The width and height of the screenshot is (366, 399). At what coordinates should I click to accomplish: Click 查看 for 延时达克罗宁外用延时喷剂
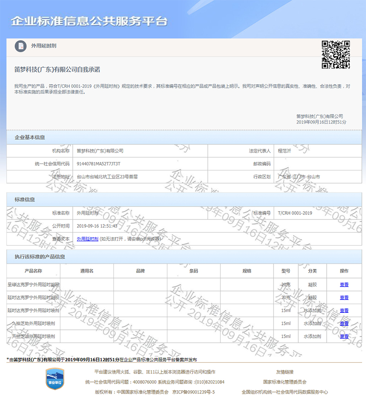(344, 311)
